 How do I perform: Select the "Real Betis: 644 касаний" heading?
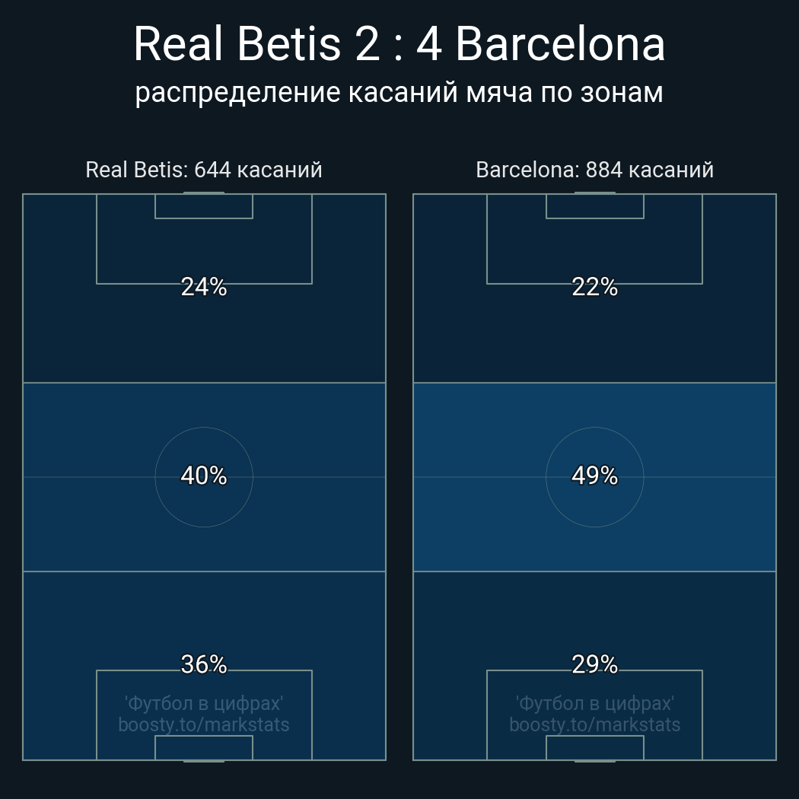point(204,170)
